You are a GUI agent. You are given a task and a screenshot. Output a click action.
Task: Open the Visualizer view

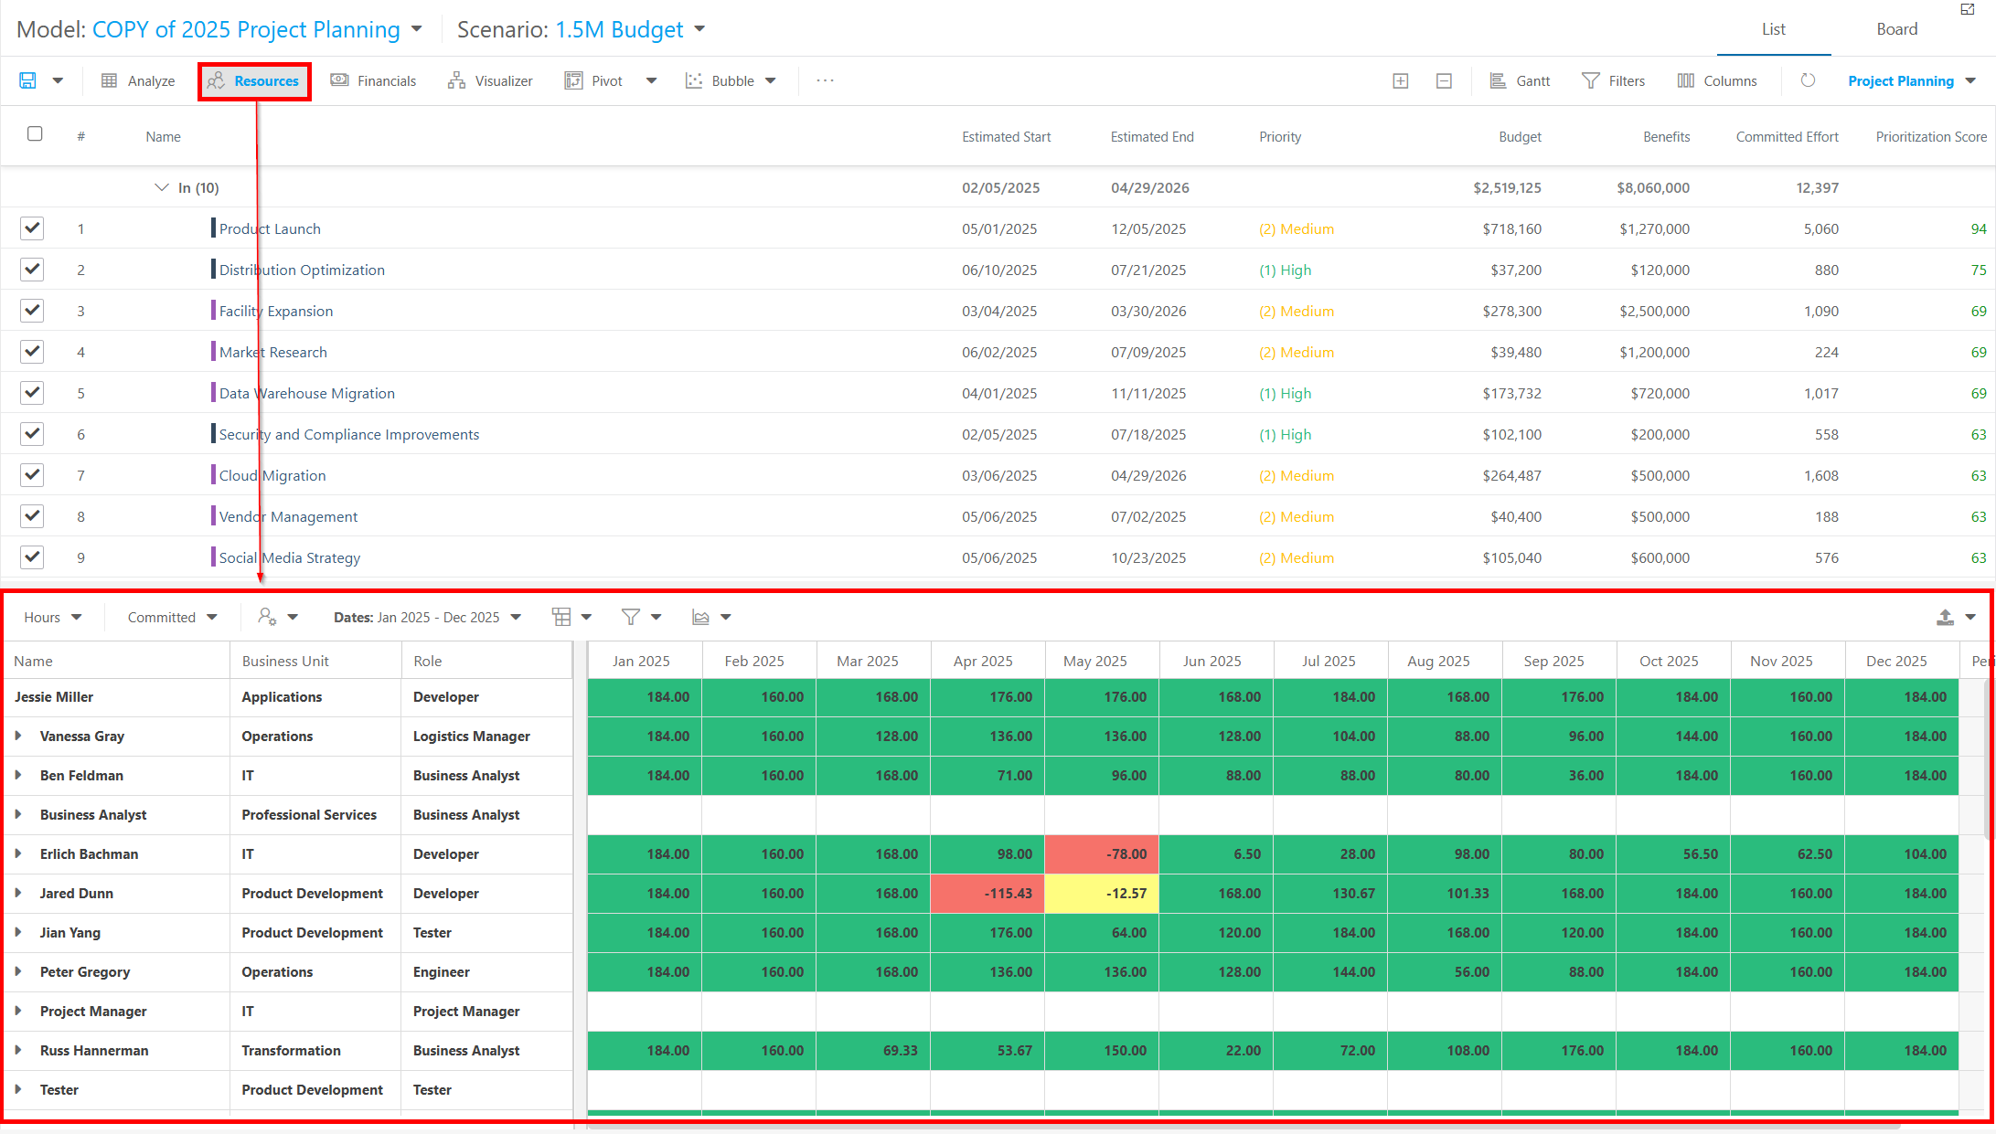[490, 80]
